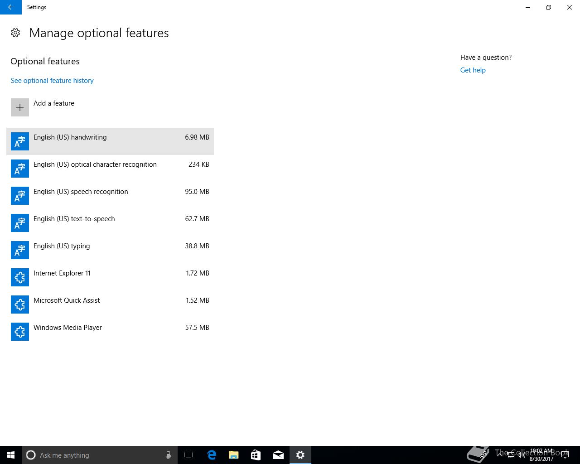The width and height of the screenshot is (580, 464).
Task: Click the Get help link
Action: coord(473,70)
